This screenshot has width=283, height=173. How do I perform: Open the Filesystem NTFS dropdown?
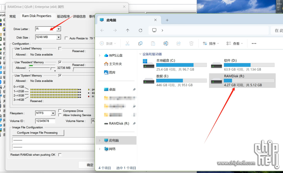click(x=53, y=113)
